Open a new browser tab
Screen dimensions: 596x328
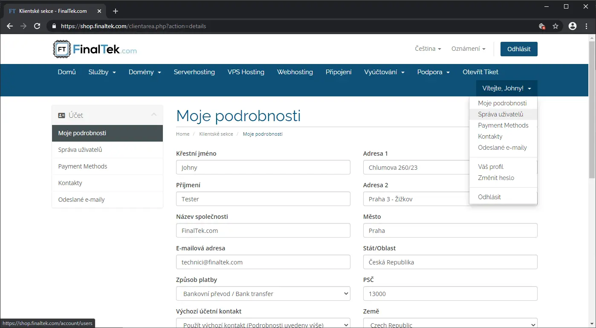tap(115, 11)
